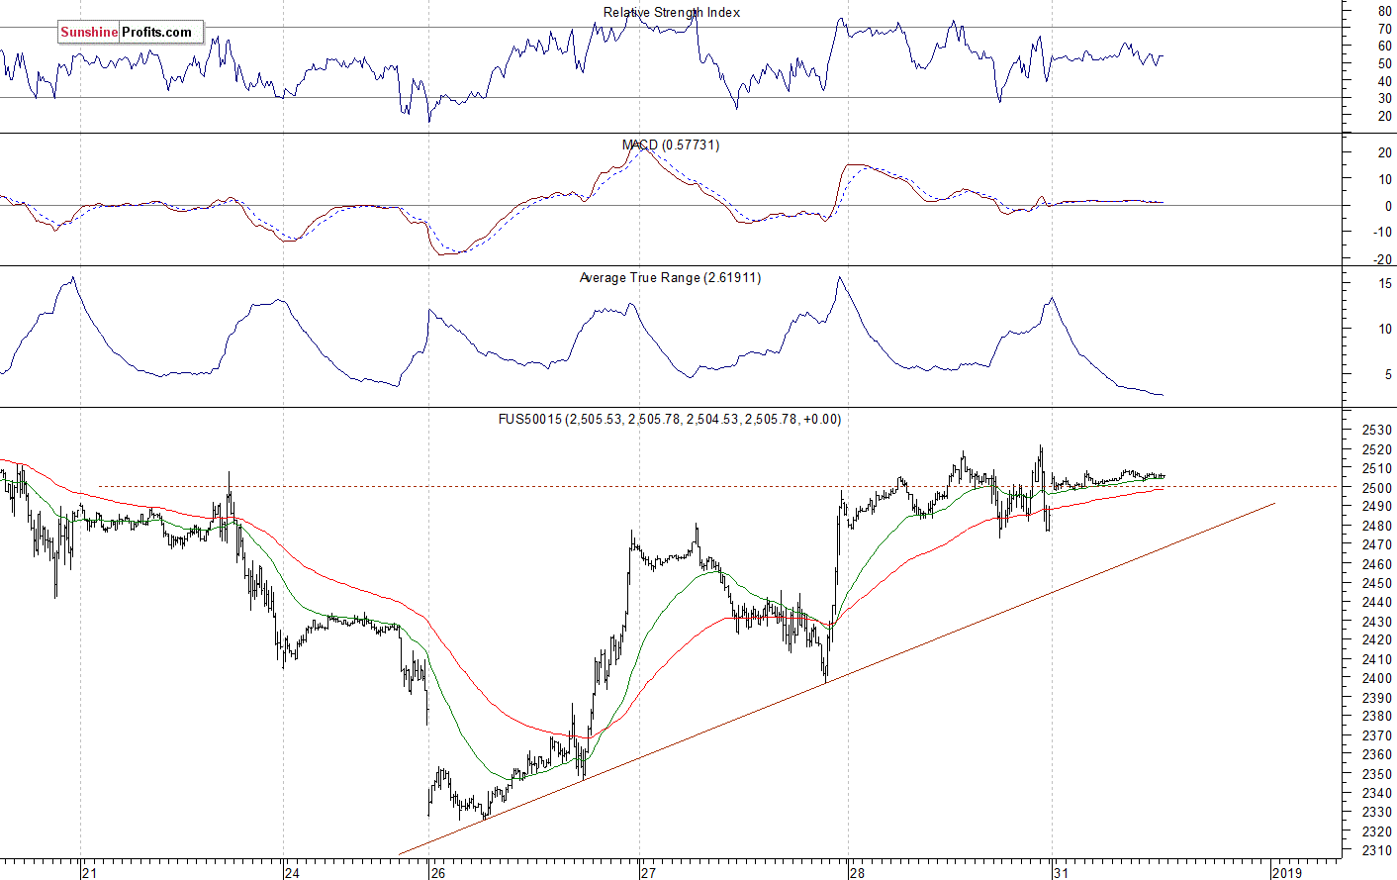Click price level 2340 on price axis
Screen dimensions: 1397x880
pos(1377,794)
